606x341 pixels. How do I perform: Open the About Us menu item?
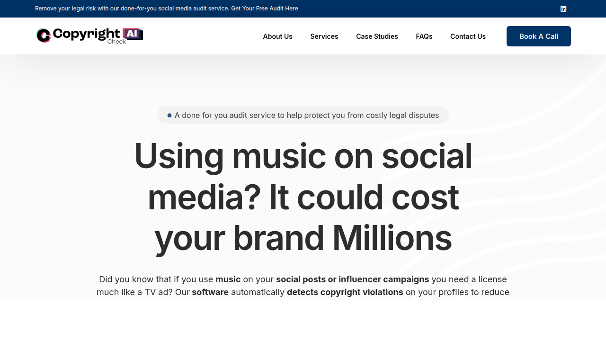[277, 36]
